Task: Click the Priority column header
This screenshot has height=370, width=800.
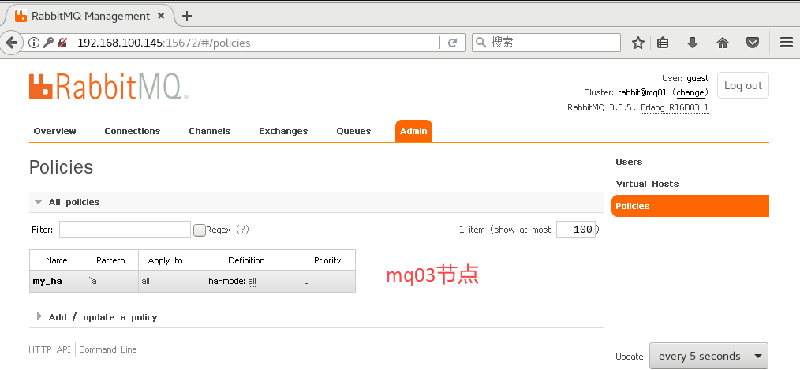Action: (327, 260)
